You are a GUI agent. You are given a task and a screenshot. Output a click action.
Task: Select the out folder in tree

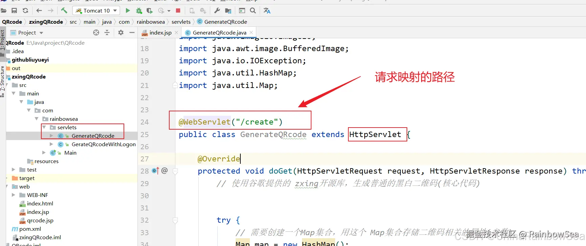tap(16, 68)
